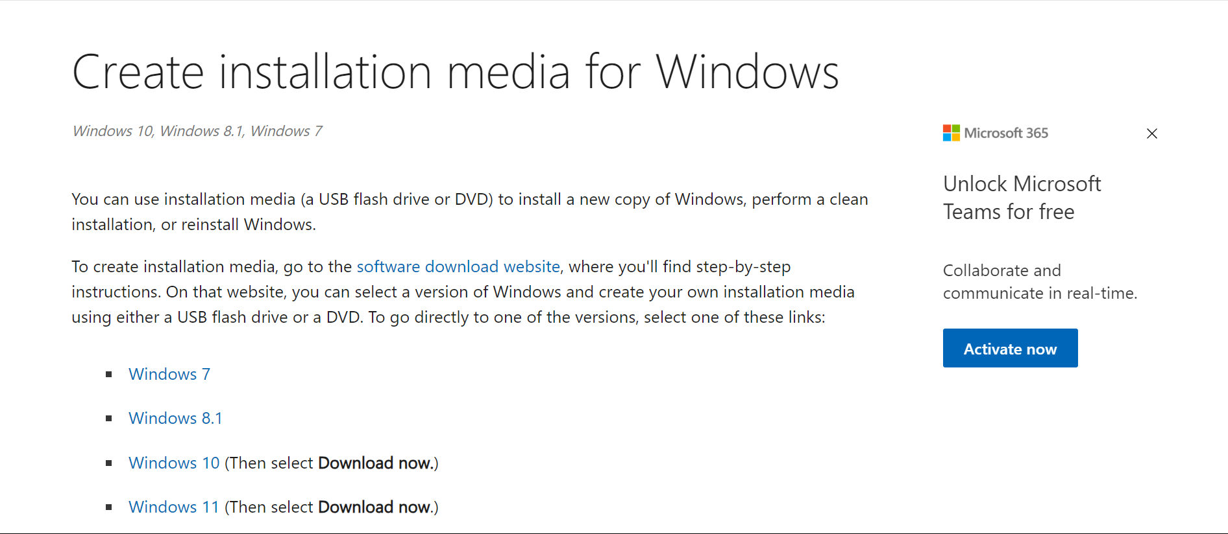The height and width of the screenshot is (534, 1228).
Task: Click the Microsoft 365 brand text
Action: pyautogui.click(x=1005, y=133)
